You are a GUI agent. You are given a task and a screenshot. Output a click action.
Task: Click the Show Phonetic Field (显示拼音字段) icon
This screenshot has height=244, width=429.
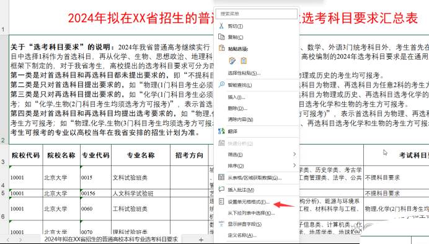[x=221, y=224]
